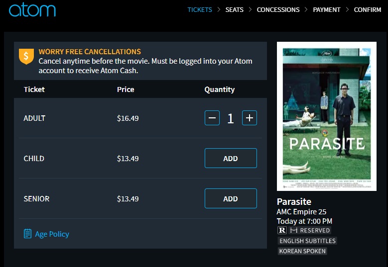Viewport: 388px width, 267px height.
Task: Select the Confirm step
Action: pos(368,9)
